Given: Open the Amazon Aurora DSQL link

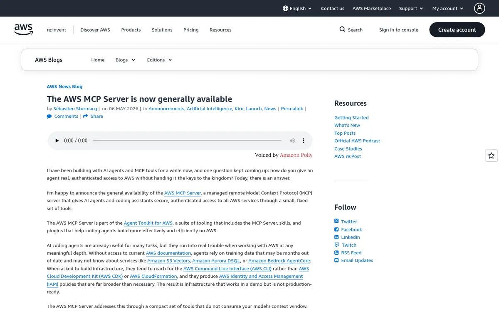Looking at the screenshot, I should pos(216,261).
